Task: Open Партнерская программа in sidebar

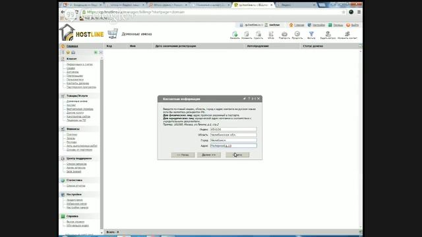Action: pos(81,87)
